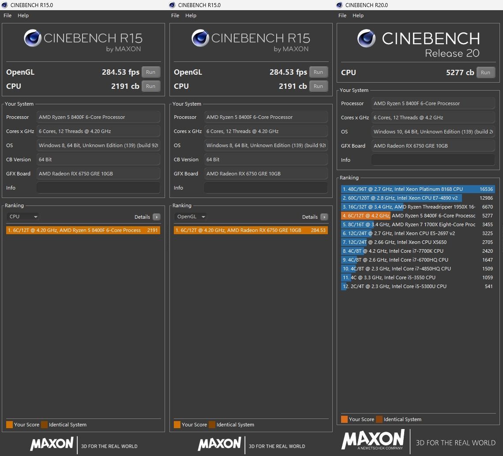Click the Info field in the left R15 window
This screenshot has height=456, width=503.
click(x=98, y=188)
